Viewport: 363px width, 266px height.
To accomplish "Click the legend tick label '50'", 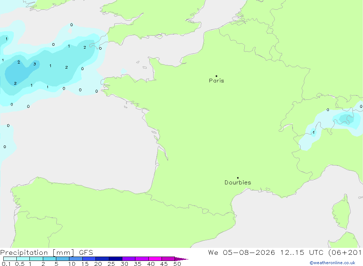I will (178, 264).
